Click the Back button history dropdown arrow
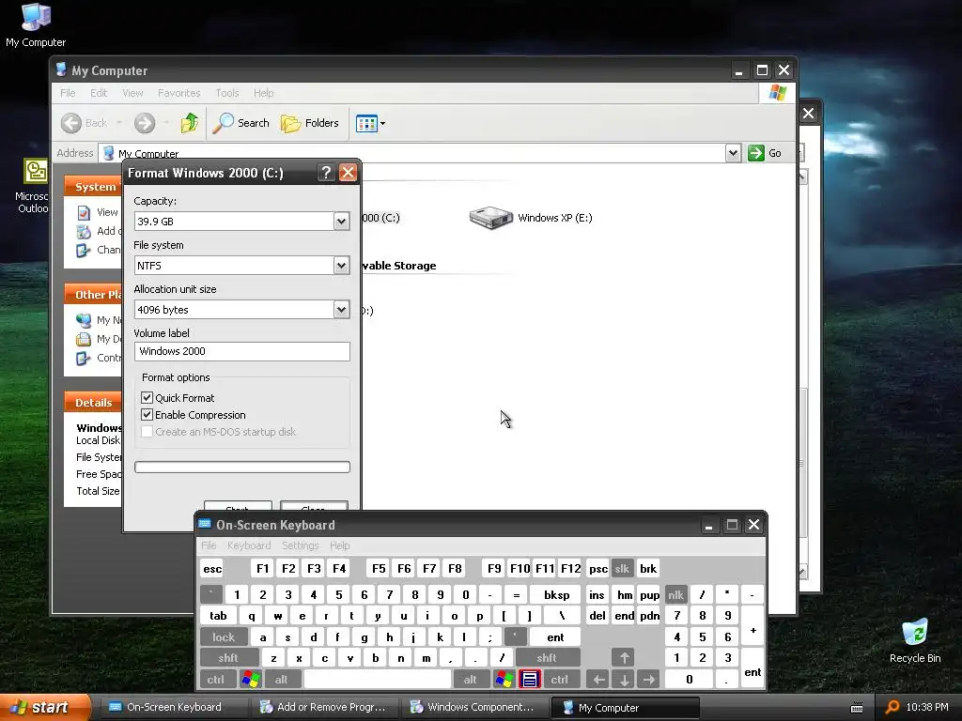Viewport: 962px width, 721px height. (x=119, y=123)
